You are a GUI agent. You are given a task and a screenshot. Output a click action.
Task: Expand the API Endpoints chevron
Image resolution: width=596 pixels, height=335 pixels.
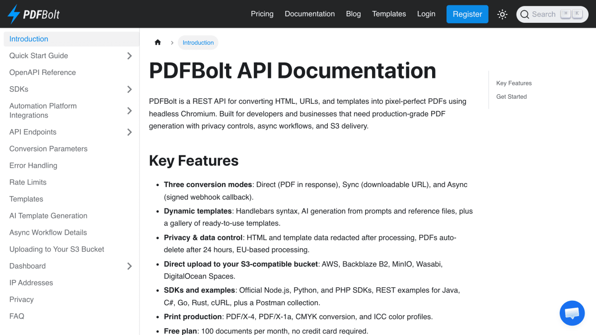[x=130, y=132]
